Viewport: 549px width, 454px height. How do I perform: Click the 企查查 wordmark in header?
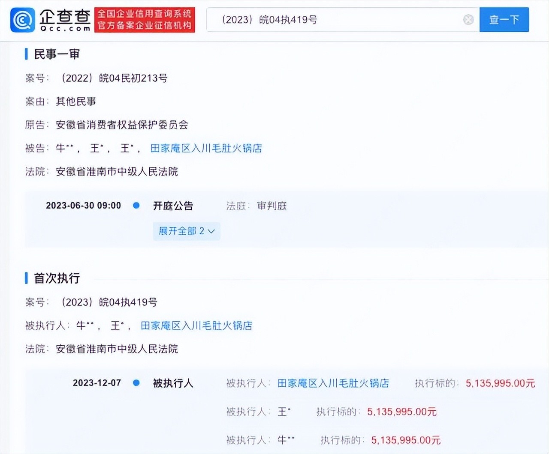(65, 20)
